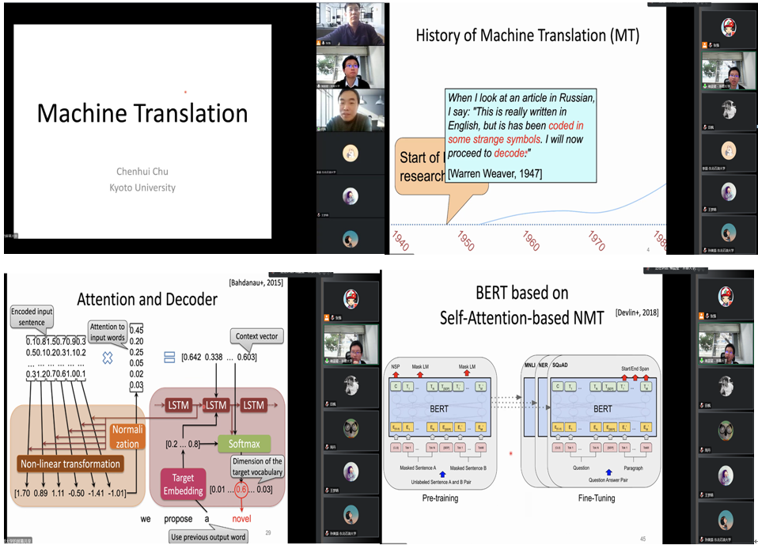Select green-highlighted speaker video beside the Attention slide
The height and width of the screenshot is (549, 758).
pos(351,344)
